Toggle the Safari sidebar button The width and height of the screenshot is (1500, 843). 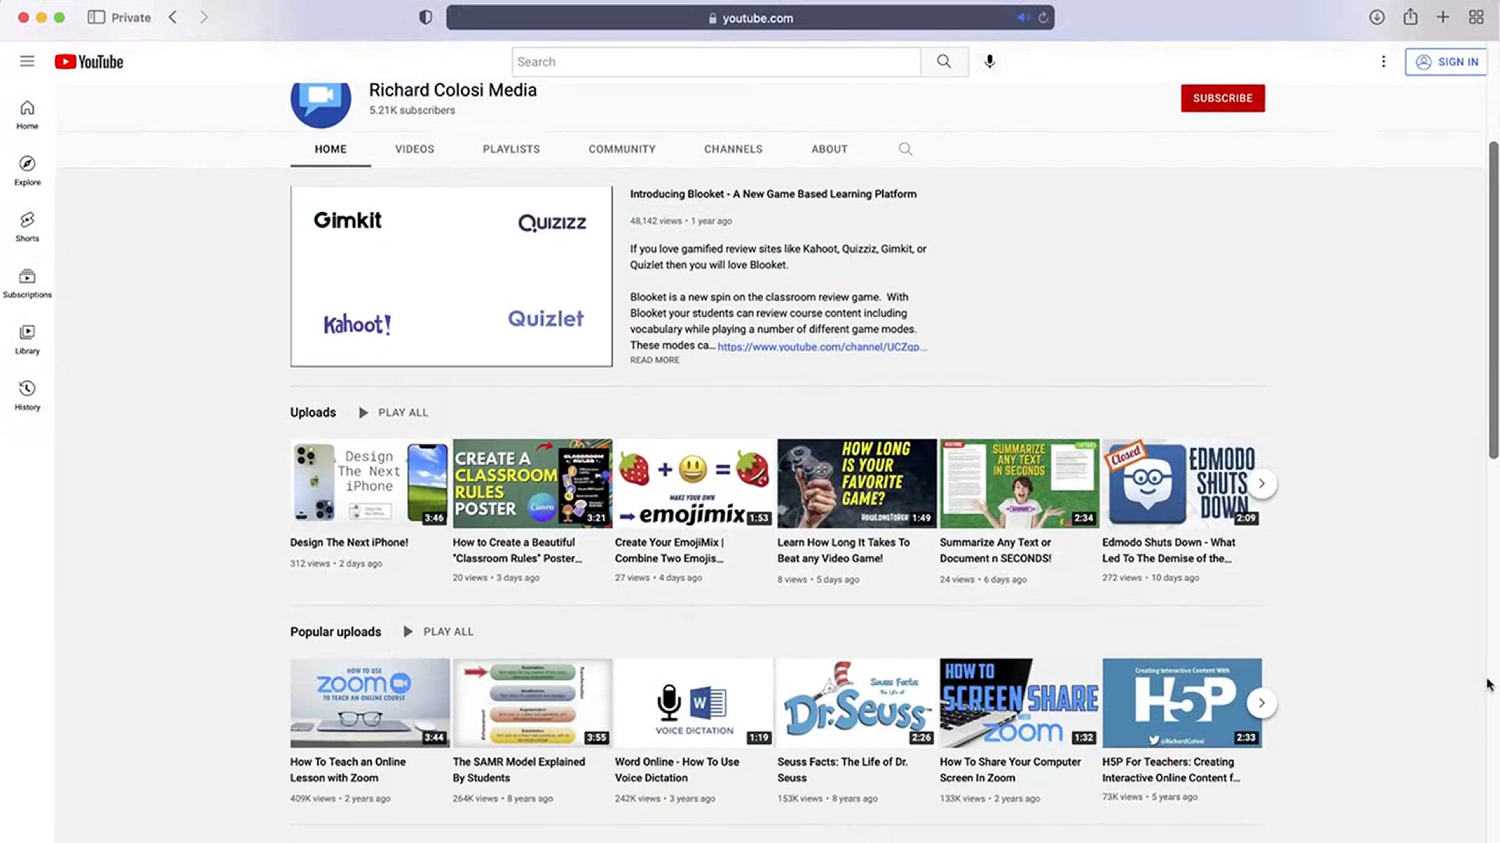(96, 17)
